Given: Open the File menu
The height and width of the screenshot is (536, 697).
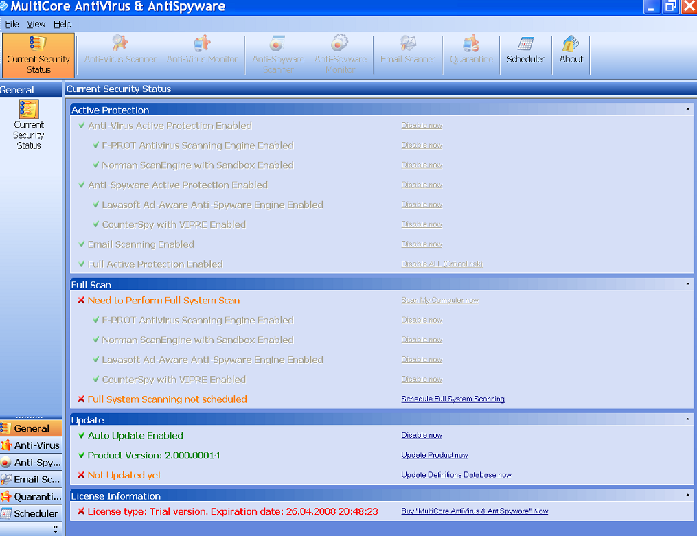Looking at the screenshot, I should [12, 24].
